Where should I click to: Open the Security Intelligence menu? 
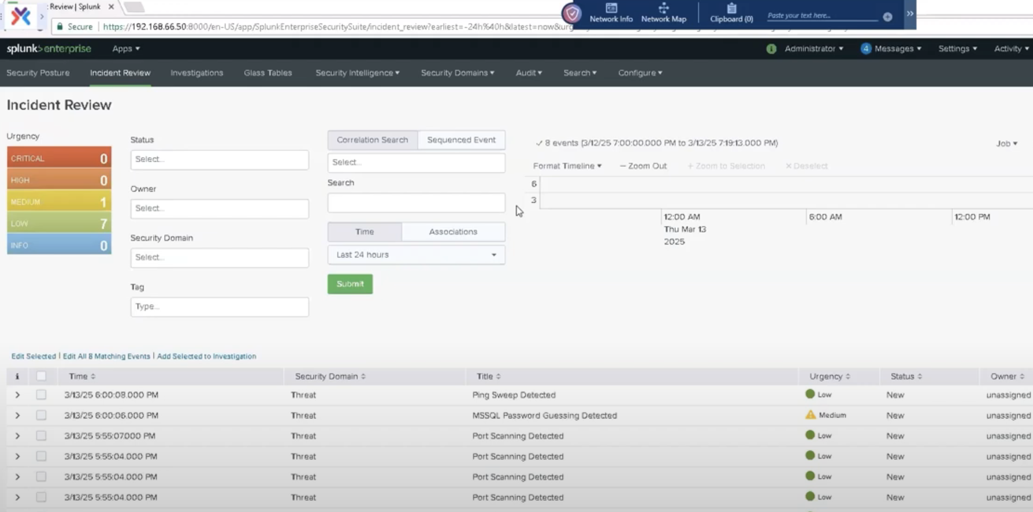[357, 73]
